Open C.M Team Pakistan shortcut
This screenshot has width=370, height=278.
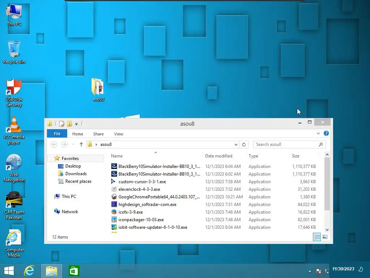14,206
